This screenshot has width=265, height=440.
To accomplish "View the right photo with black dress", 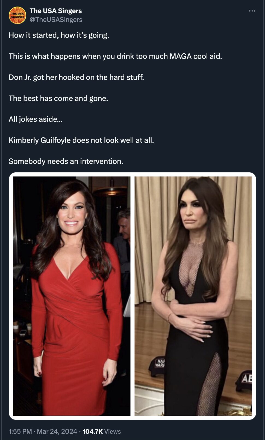I will (193, 296).
